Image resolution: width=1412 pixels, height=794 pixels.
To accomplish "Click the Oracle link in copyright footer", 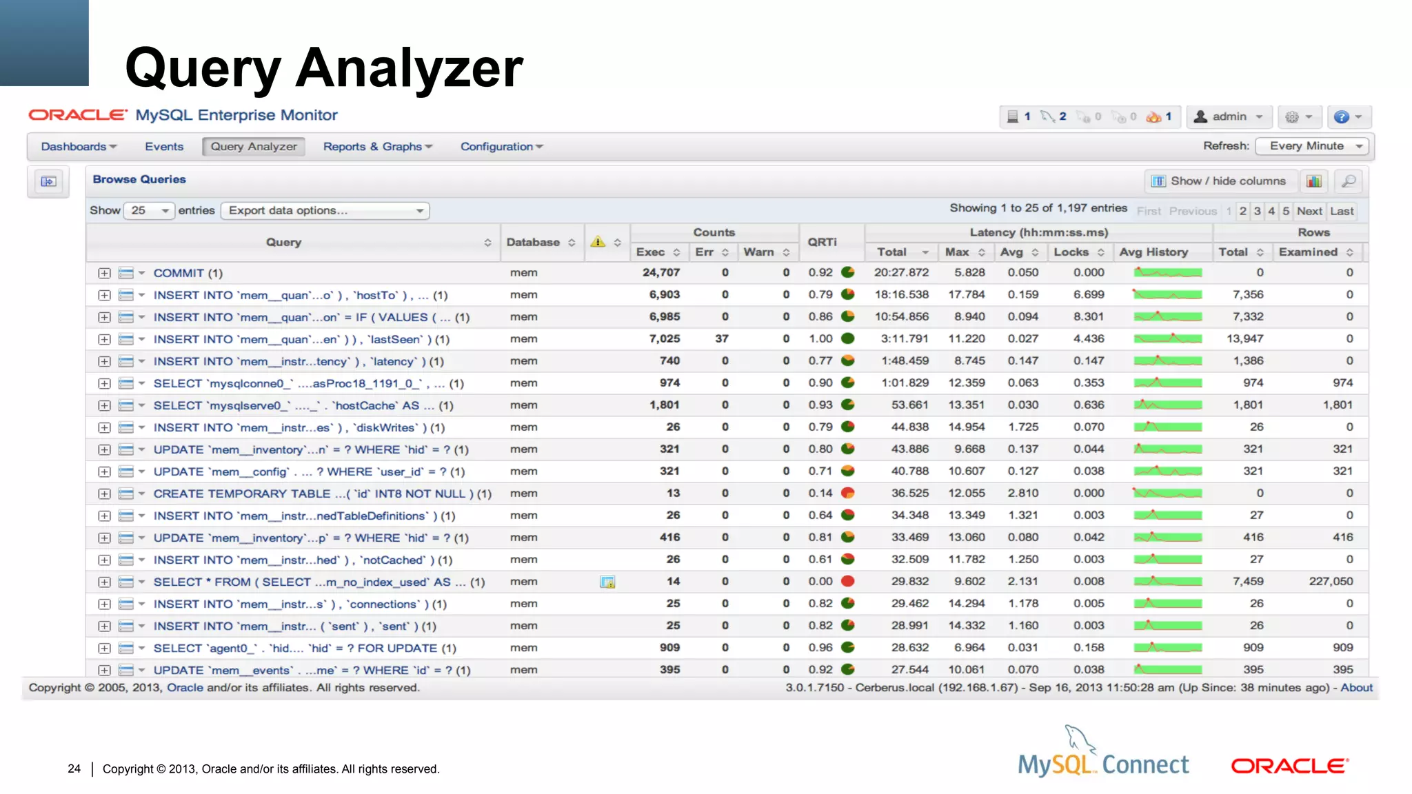I will click(x=185, y=688).
